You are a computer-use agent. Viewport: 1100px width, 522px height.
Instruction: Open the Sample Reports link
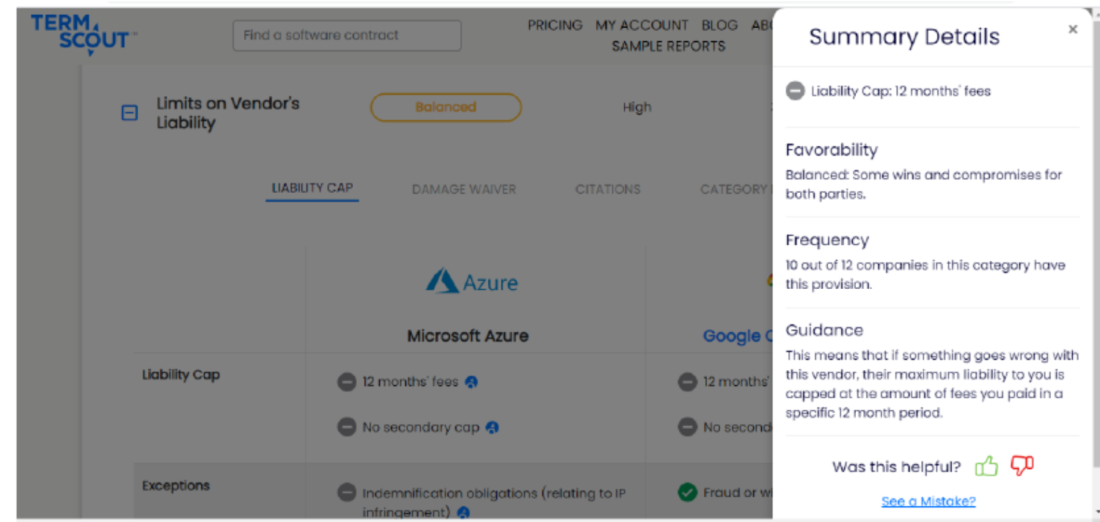click(x=668, y=45)
